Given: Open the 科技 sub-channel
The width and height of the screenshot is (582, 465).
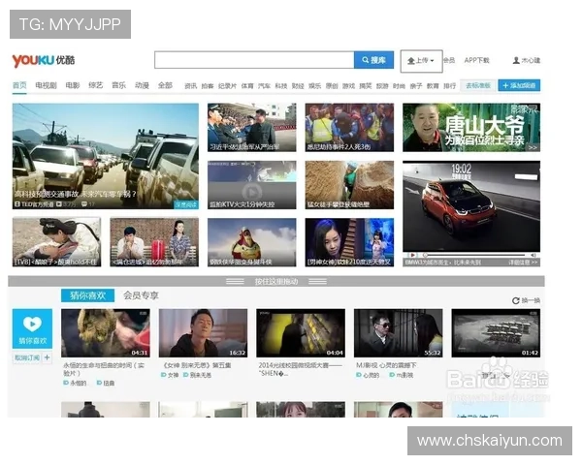Looking at the screenshot, I should (281, 86).
